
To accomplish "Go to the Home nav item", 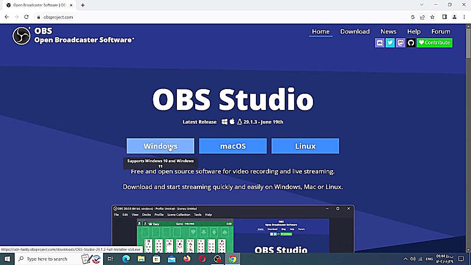I will pyautogui.click(x=320, y=31).
